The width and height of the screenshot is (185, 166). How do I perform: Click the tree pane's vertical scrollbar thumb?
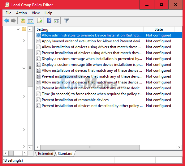click(30, 68)
